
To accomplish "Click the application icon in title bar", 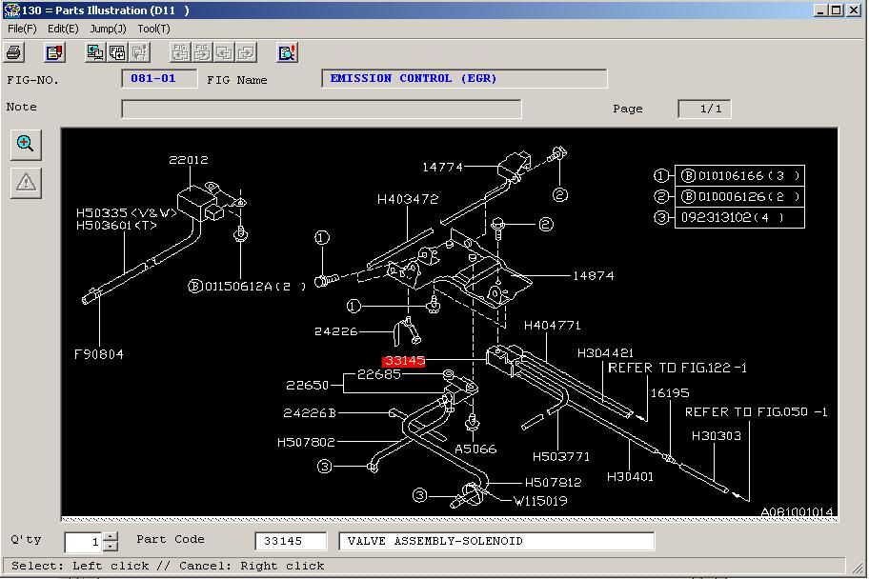I will tap(11, 10).
